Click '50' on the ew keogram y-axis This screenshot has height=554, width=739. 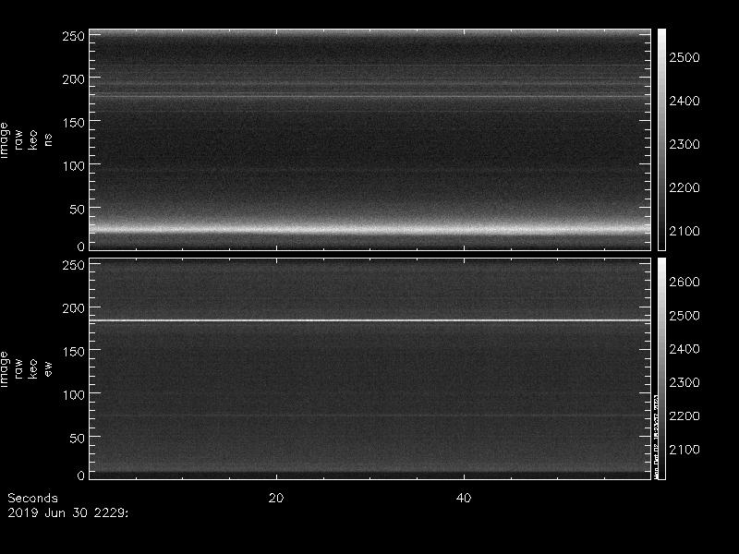[x=77, y=438]
